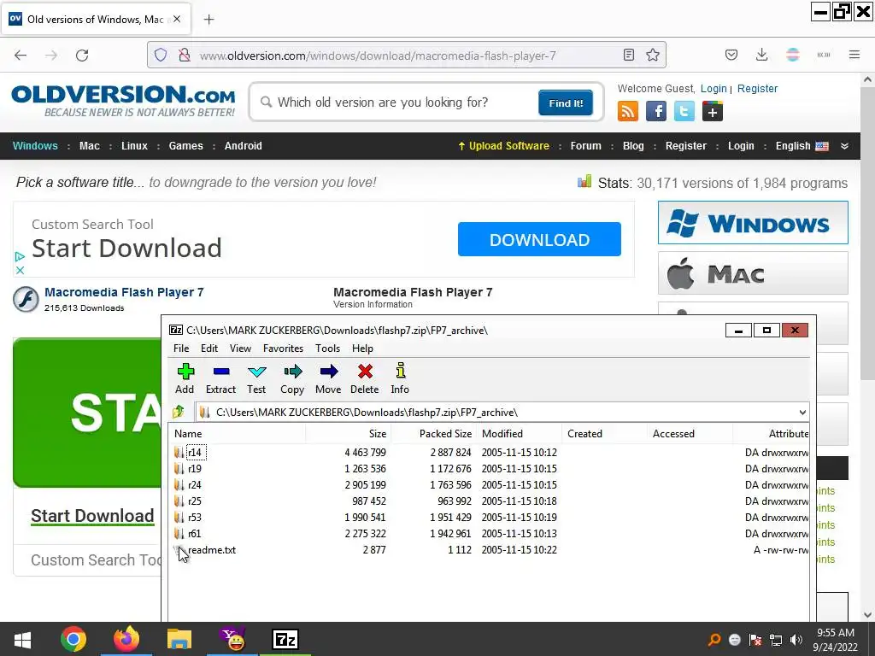Select the r25 folder row
Viewport: 875px width, 656px height.
489,501
